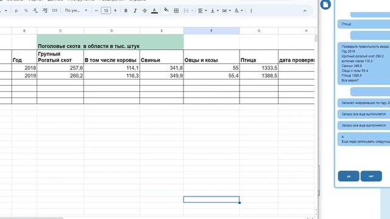Select the cell with year 2018
Image resolution: width=390 pixels, height=219 pixels.
coord(24,68)
